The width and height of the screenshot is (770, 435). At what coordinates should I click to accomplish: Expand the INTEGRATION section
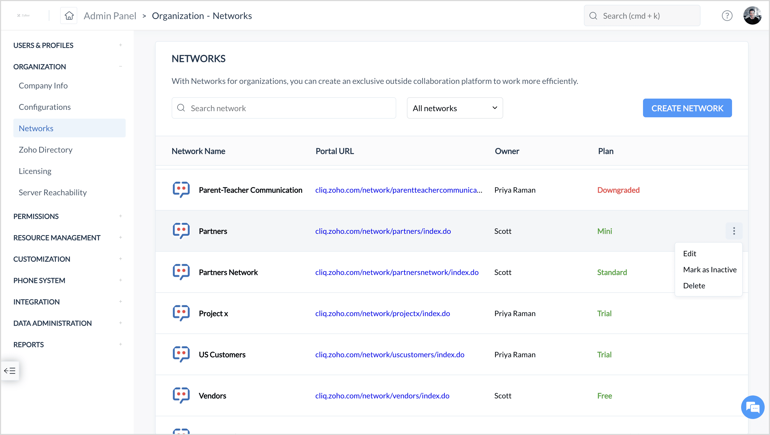[x=121, y=301]
